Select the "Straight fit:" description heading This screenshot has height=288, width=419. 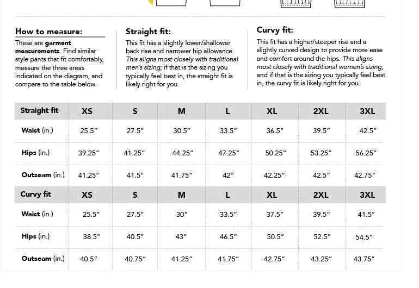[148, 32]
